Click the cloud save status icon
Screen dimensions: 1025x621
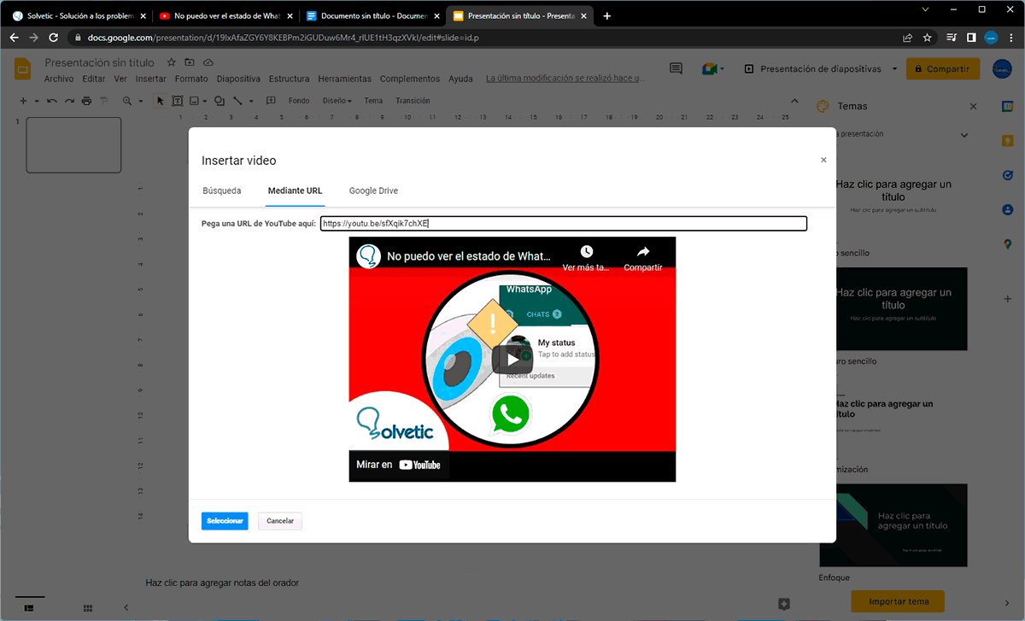click(208, 62)
